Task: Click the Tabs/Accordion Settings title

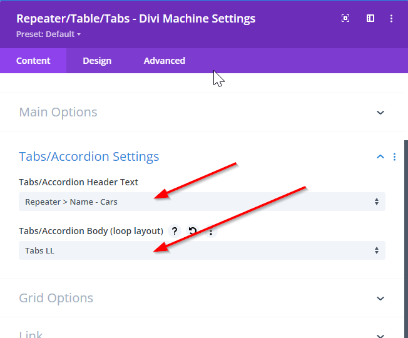Action: pos(89,157)
